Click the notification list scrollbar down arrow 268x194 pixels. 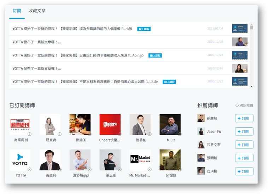pos(251,86)
